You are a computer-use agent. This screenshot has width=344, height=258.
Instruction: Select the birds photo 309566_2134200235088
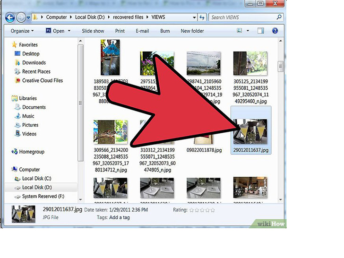coord(111,132)
